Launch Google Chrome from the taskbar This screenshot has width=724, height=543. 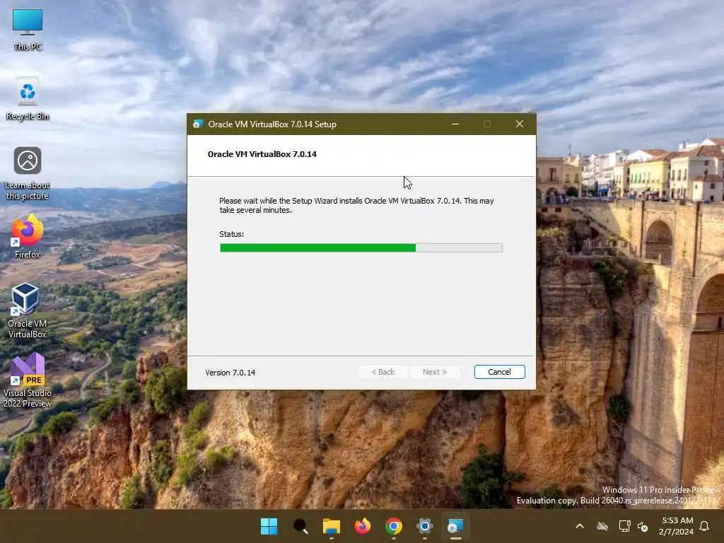click(394, 526)
